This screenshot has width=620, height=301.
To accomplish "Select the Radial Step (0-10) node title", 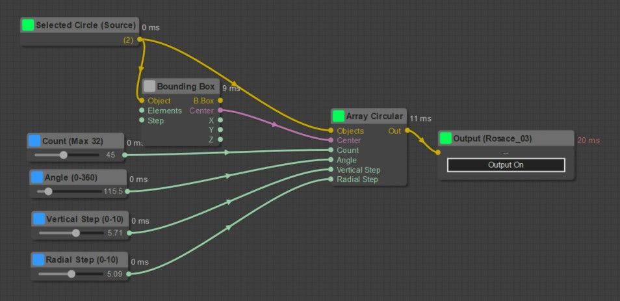I will [x=82, y=260].
